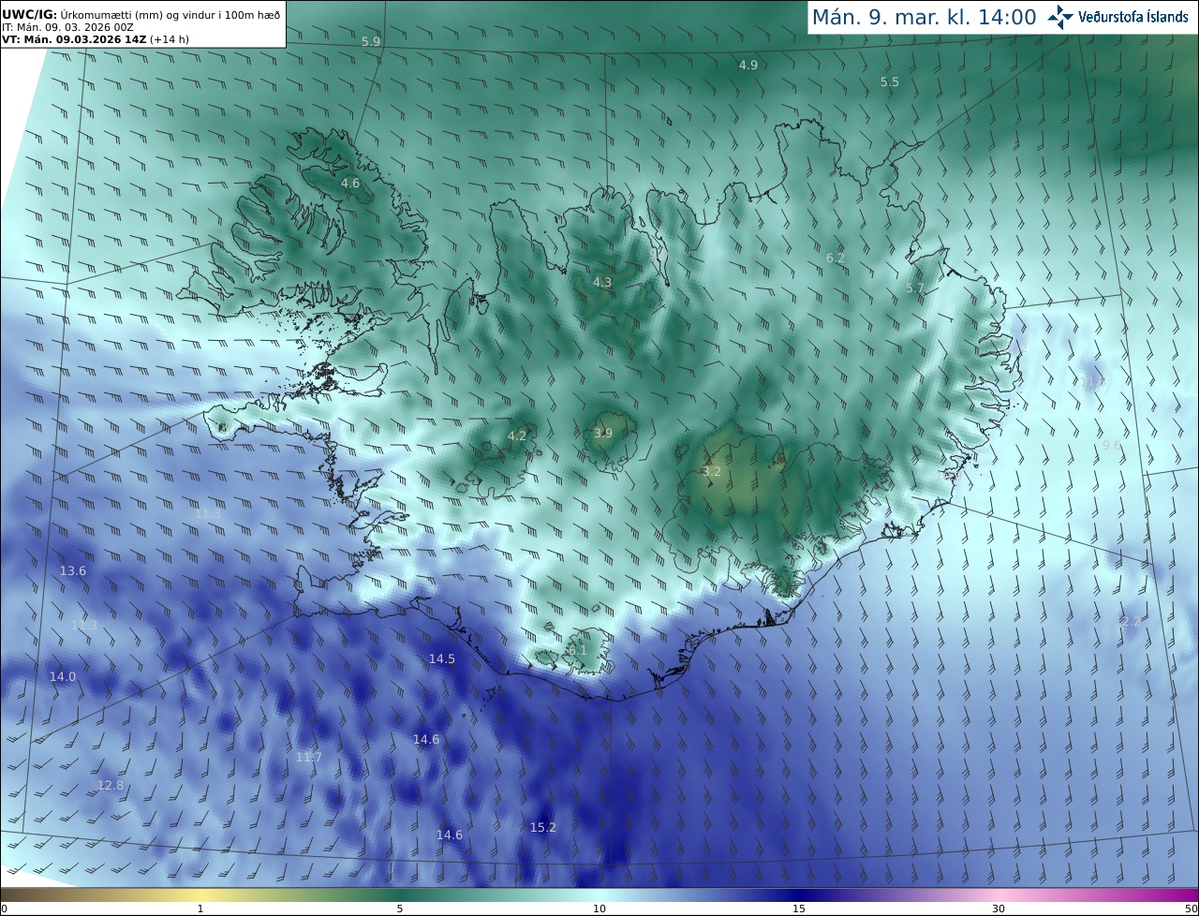Screen dimensions: 1199x916
Task: Click the 5.7 value in east Iceland
Action: [915, 288]
